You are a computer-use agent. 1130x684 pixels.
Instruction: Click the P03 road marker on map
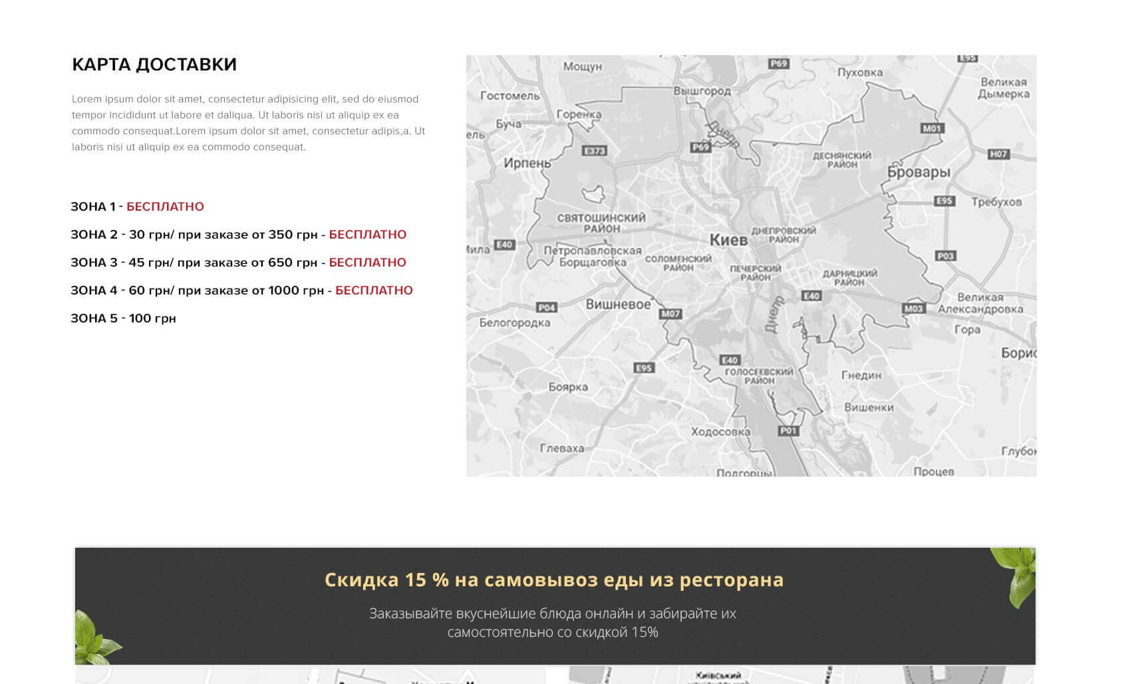click(946, 256)
